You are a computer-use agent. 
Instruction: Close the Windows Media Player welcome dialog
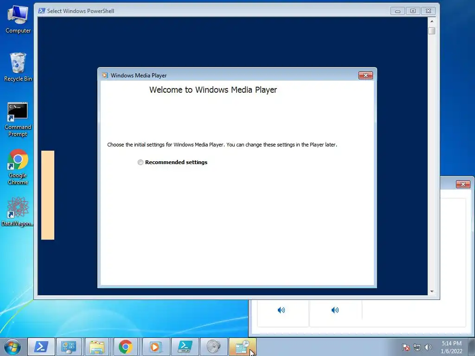[x=366, y=76]
